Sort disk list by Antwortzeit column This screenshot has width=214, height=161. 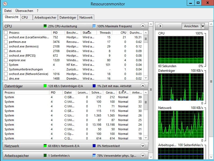pyautogui.click(x=137, y=93)
